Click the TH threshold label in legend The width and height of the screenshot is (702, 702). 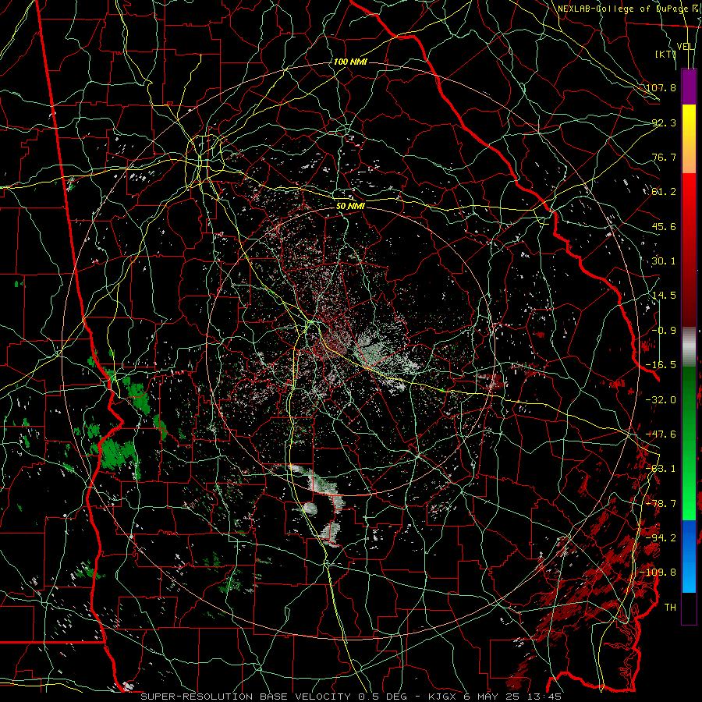(x=670, y=608)
